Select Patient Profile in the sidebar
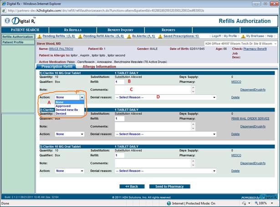 [x=13, y=42]
